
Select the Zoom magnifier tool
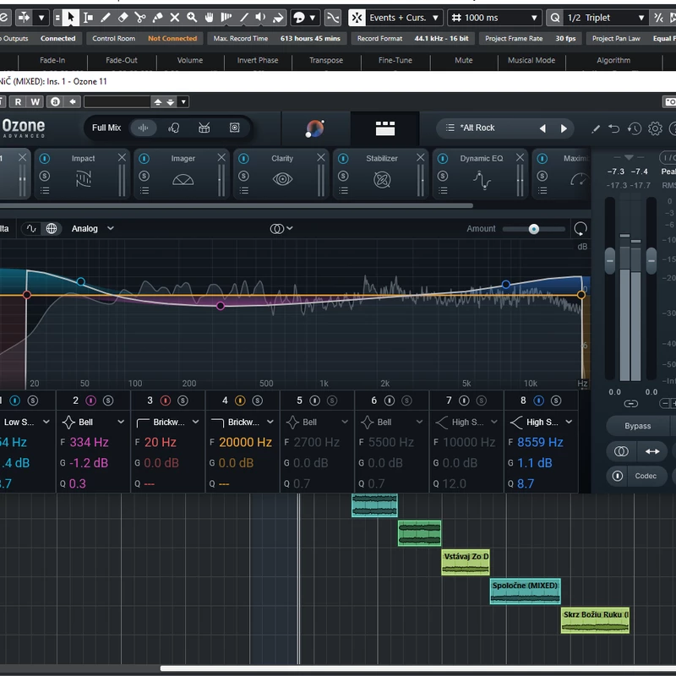[x=192, y=18]
